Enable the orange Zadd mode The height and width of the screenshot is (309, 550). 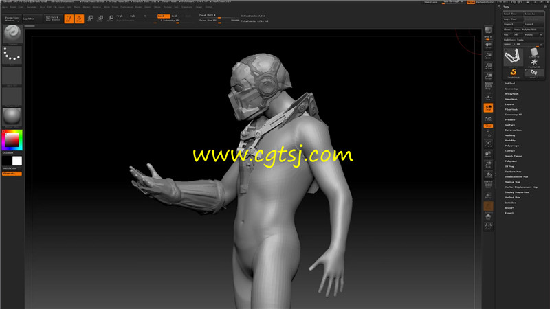click(164, 16)
